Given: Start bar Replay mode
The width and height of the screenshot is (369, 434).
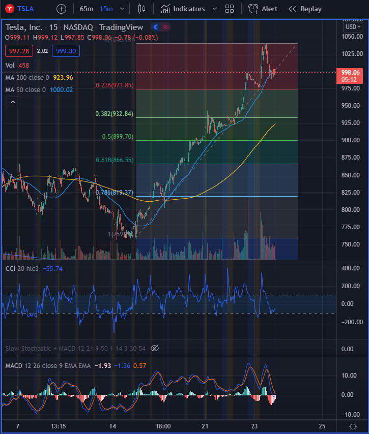Looking at the screenshot, I should pos(305,9).
